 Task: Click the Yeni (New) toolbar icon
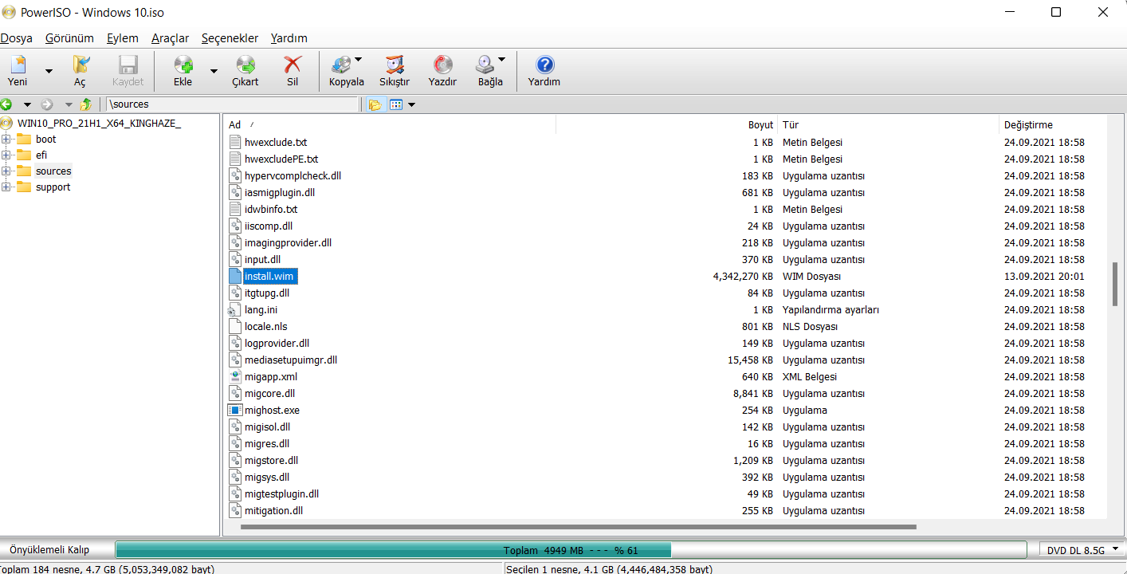point(18,65)
